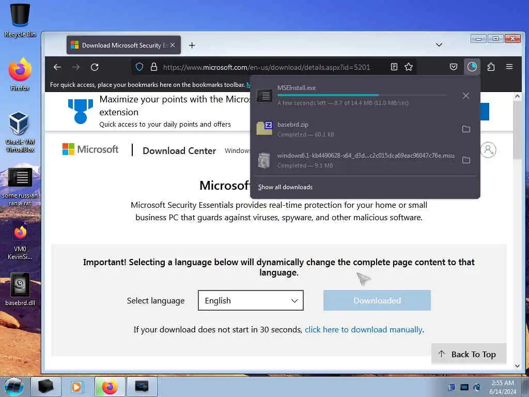
Task: Cancel the MSEInstall.exe download
Action: tap(466, 96)
